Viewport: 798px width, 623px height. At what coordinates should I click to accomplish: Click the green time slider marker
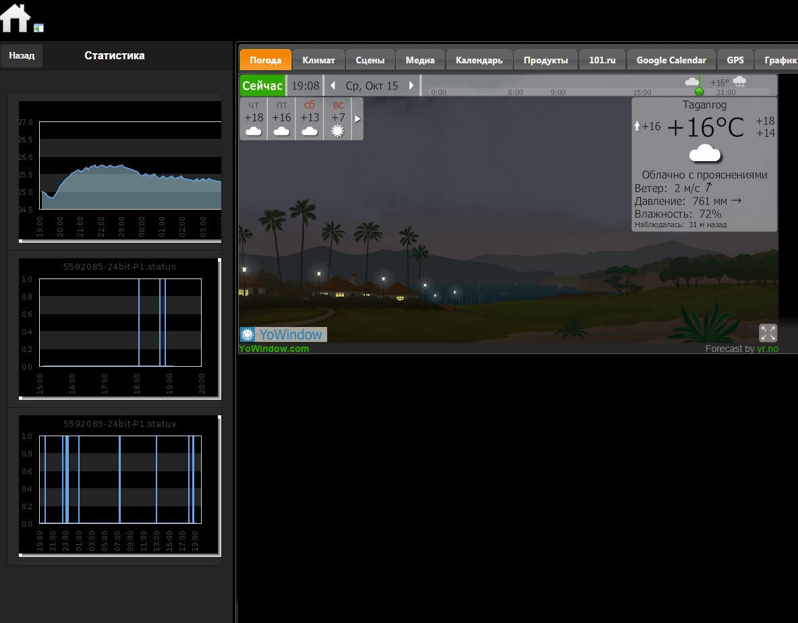tap(699, 91)
